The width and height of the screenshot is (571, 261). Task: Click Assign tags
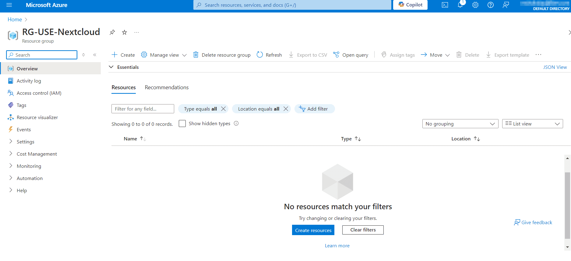pos(398,55)
